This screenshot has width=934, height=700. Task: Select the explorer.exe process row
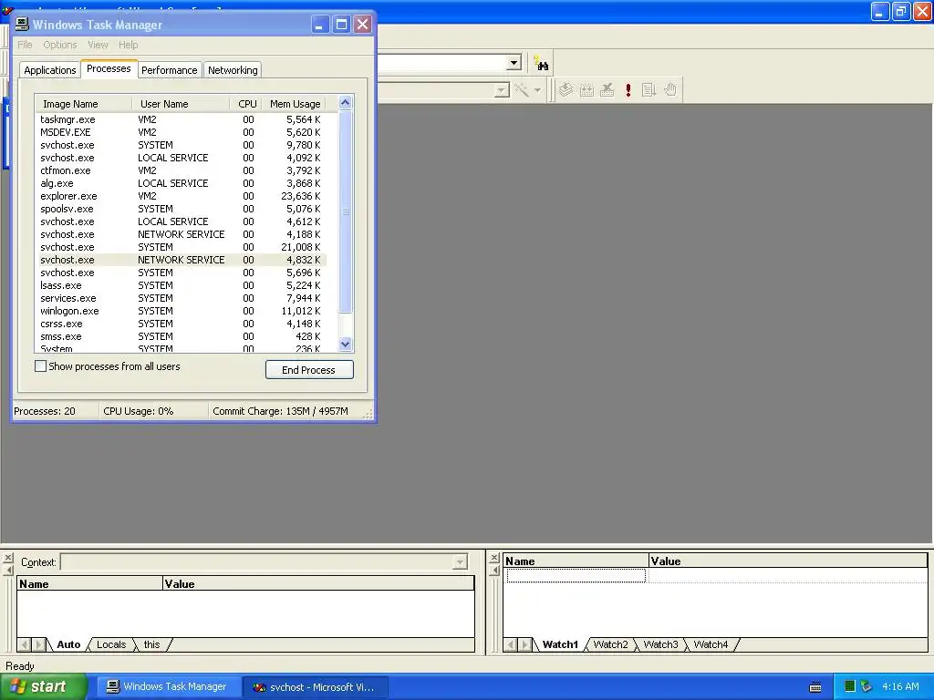coord(181,196)
